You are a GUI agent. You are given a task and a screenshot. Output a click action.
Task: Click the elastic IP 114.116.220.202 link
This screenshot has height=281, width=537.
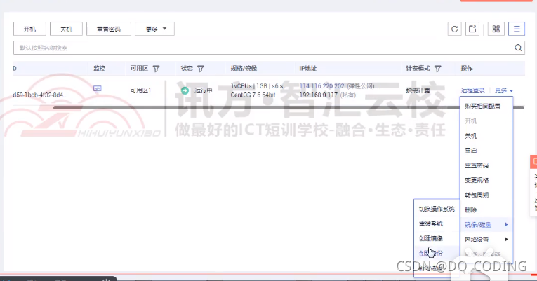tap(321, 86)
